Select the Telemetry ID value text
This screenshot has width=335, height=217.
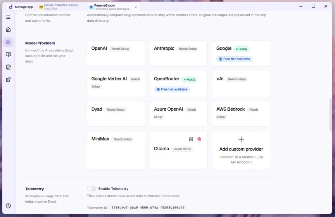(x=148, y=208)
